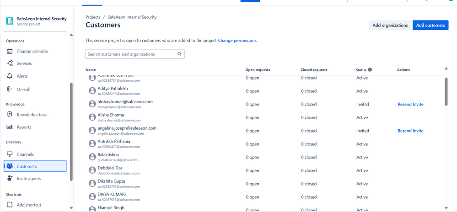Click the Invite agents icon
Screen dimensions: 457x212
coord(10,178)
